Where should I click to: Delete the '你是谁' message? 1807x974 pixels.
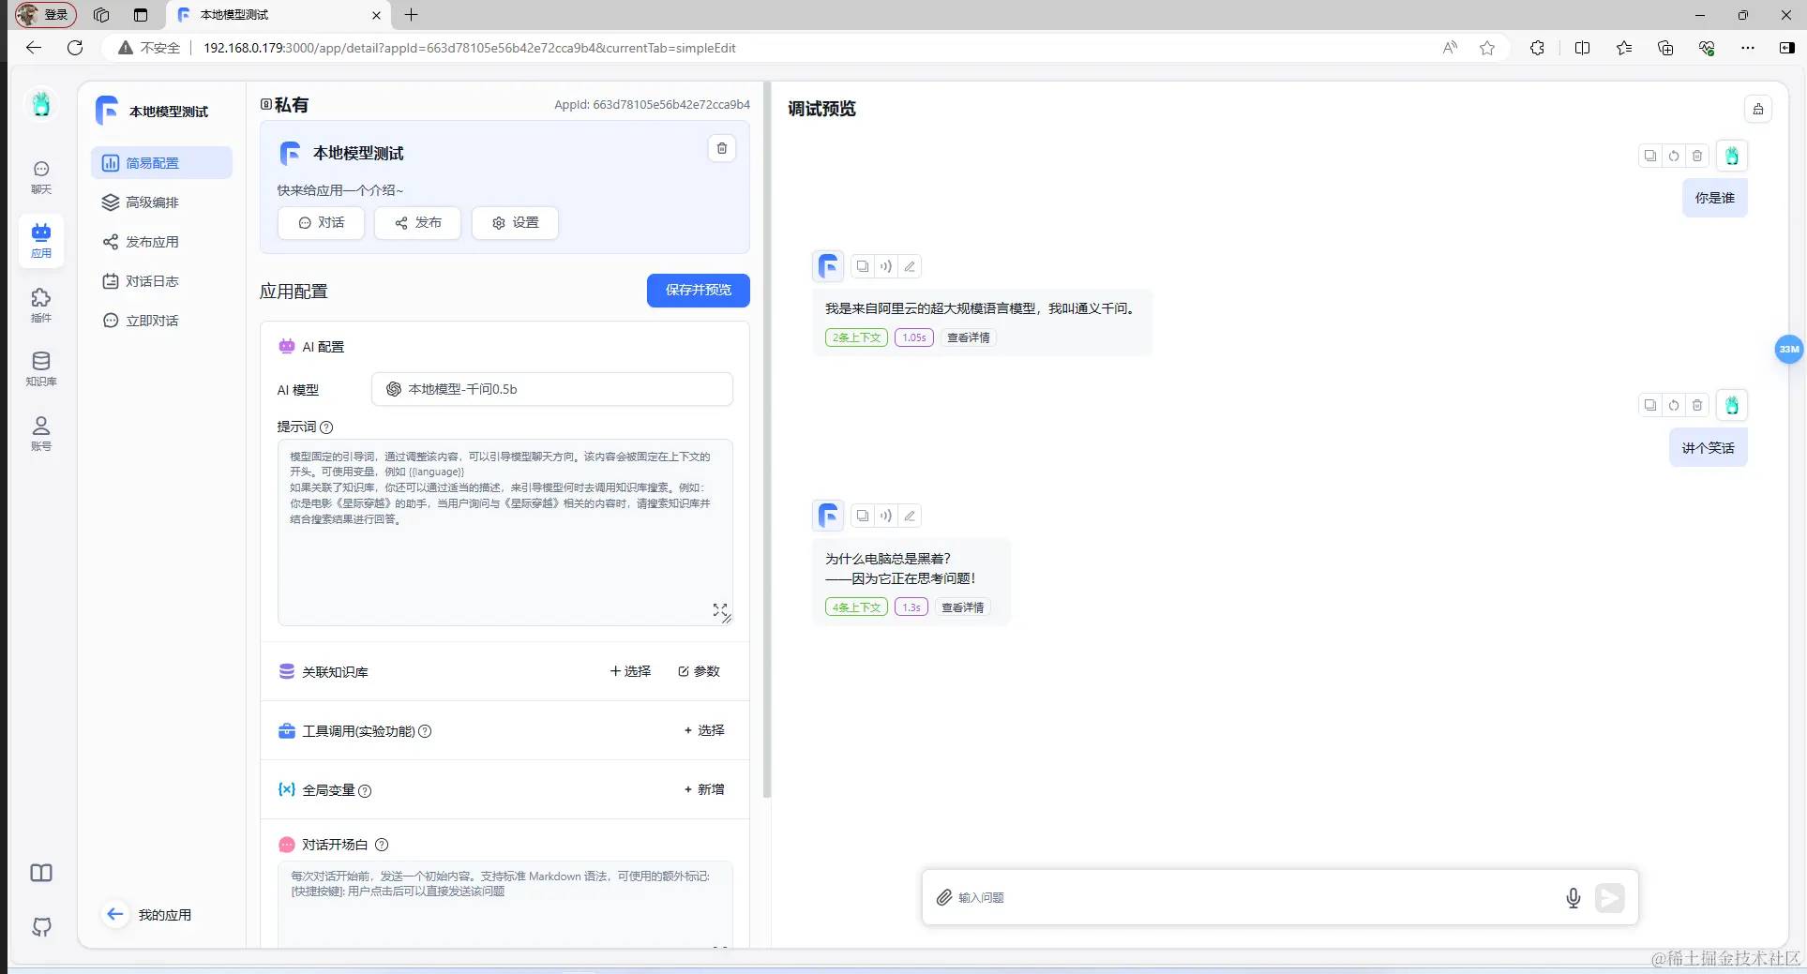[1697, 156]
